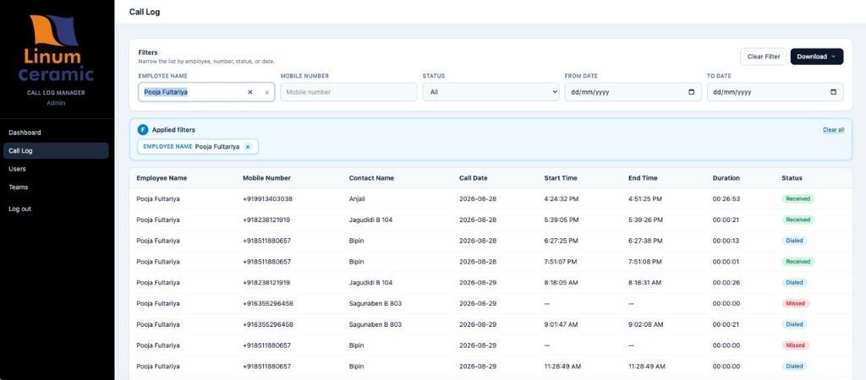866x380 pixels.
Task: Click Admin role label in sidebar
Action: [56, 102]
